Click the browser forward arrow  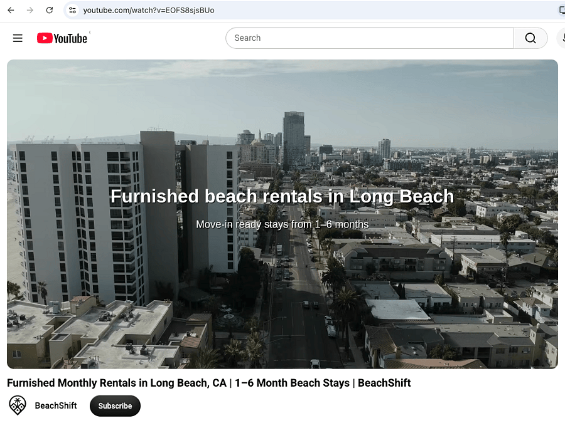pos(30,10)
